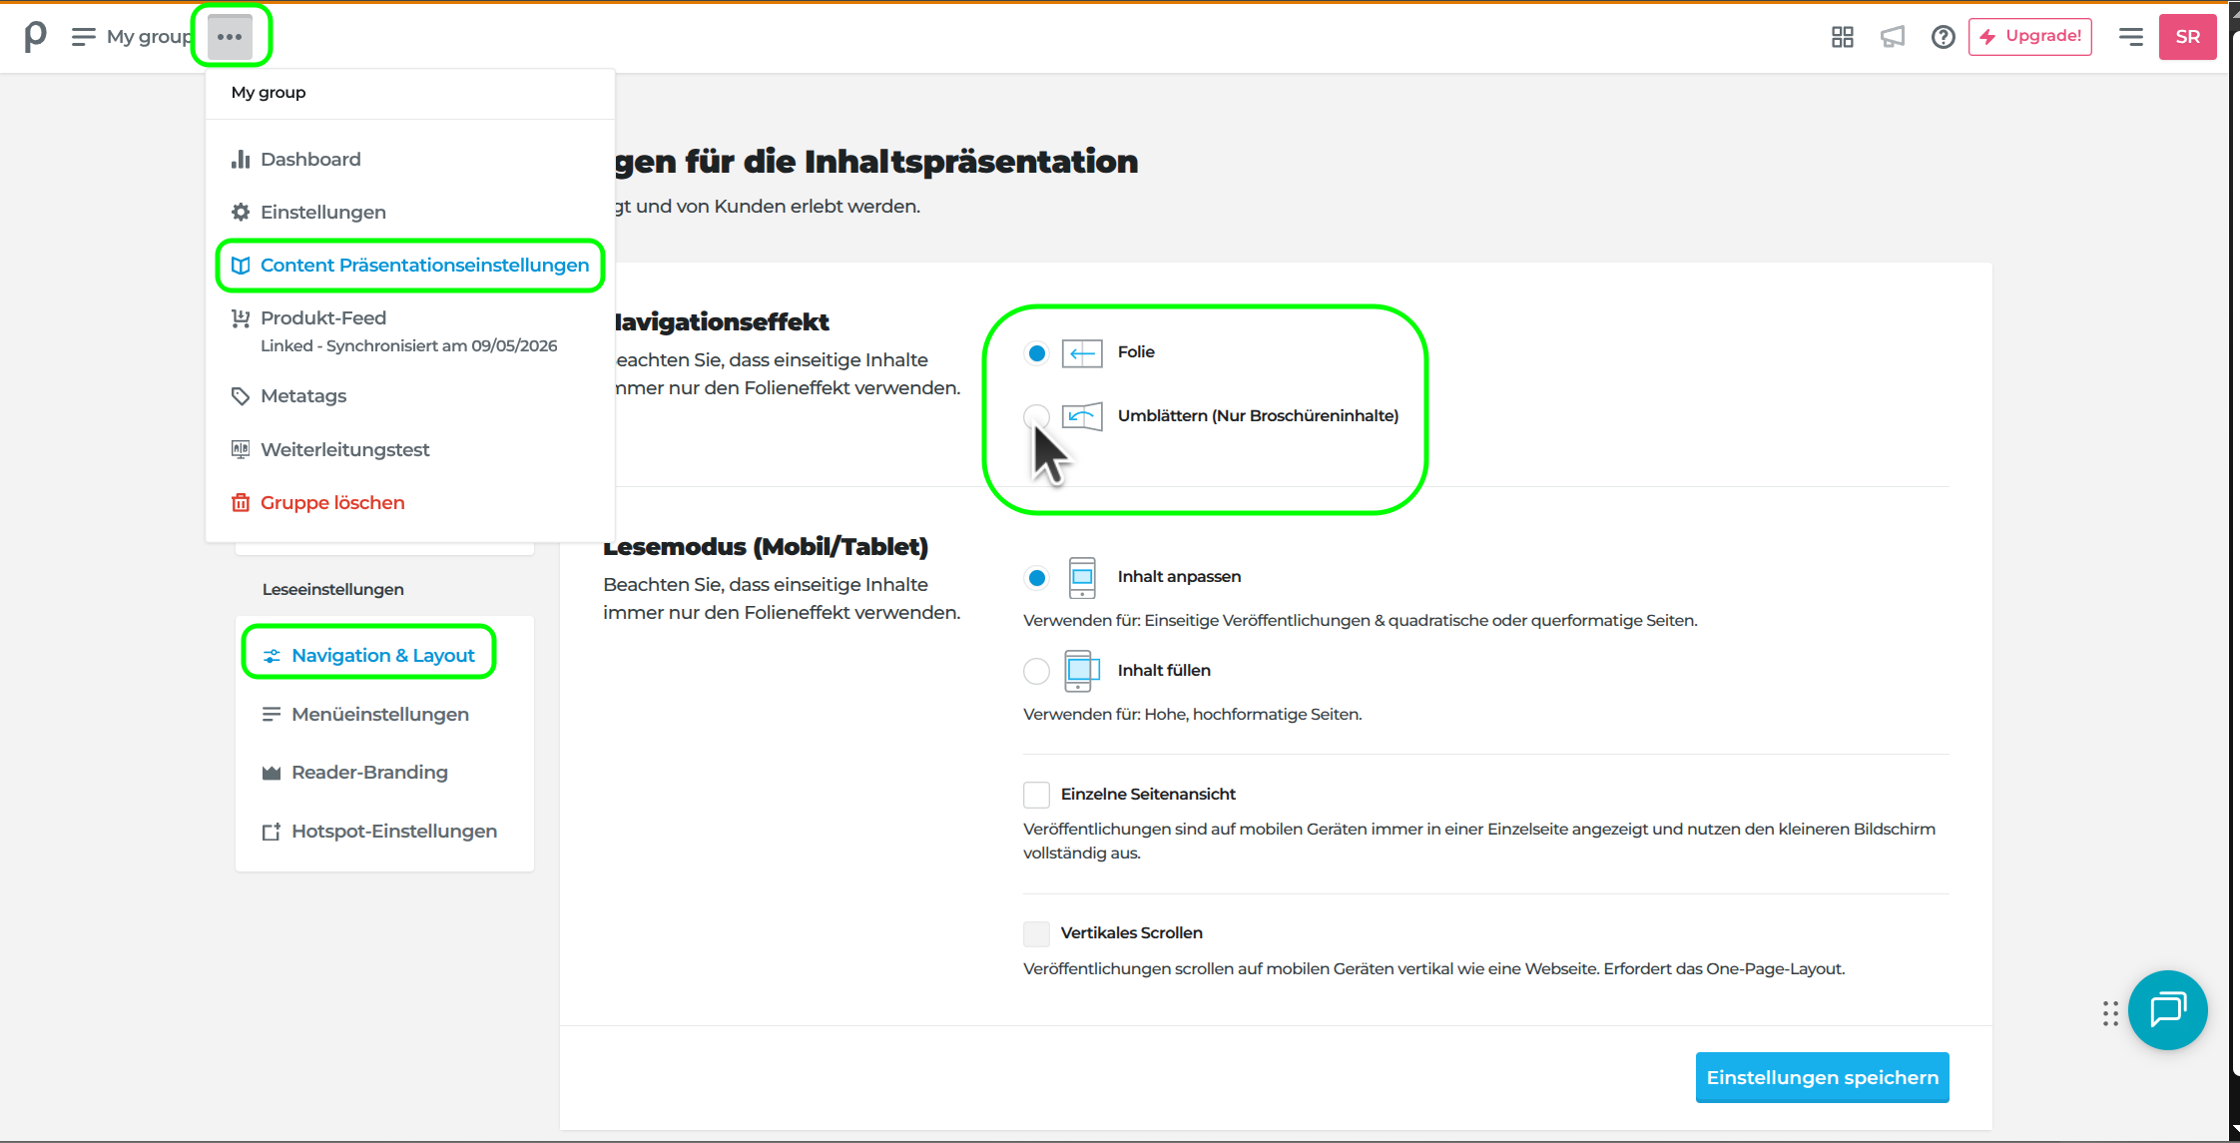Click the announcements megaphone icon
The image size is (2240, 1143).
(1893, 37)
